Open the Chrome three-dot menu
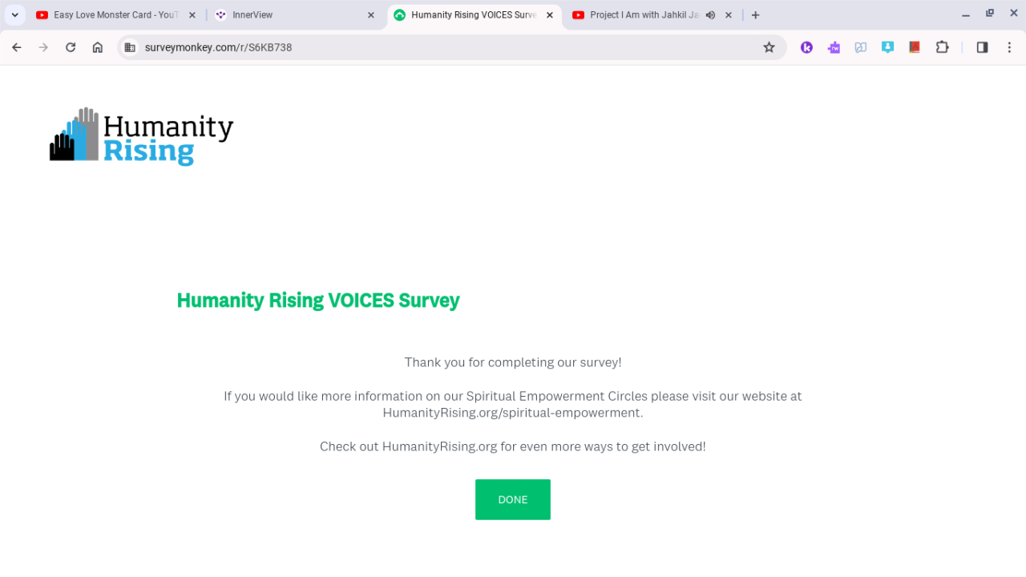Screen dimensions: 1026x577 1009,47
